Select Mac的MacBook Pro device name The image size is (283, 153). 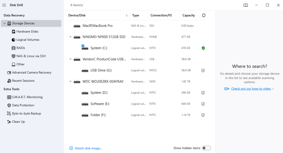coord(98,26)
